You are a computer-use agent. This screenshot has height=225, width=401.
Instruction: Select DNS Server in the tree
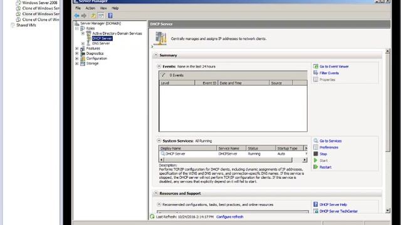coord(101,43)
